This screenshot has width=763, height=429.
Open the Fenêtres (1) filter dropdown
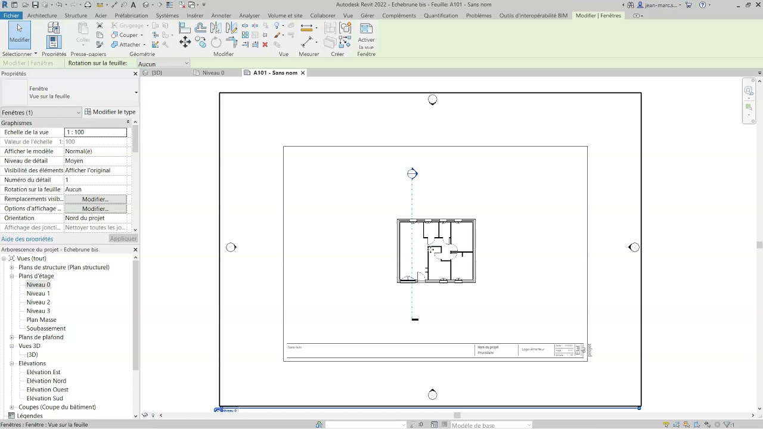(x=41, y=113)
